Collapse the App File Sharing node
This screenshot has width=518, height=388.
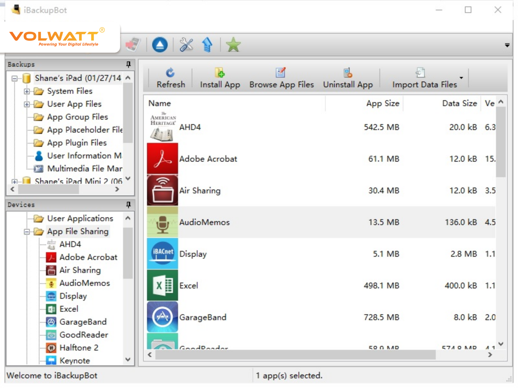click(27, 232)
